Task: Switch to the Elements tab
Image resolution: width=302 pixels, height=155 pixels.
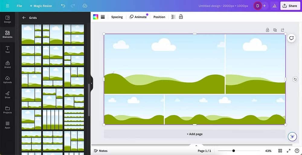Action: pyautogui.click(x=8, y=34)
